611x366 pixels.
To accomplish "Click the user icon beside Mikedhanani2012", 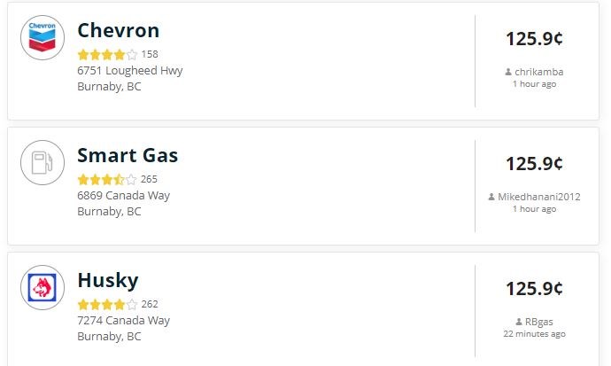I will click(x=491, y=197).
